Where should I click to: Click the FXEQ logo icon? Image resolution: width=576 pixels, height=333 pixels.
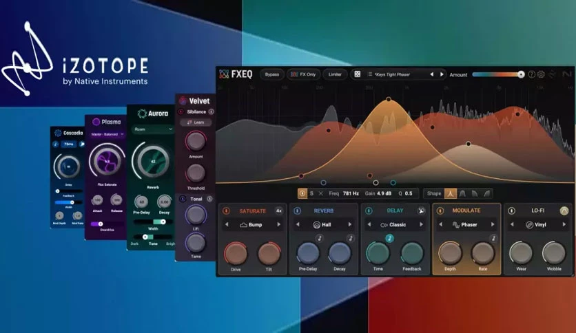pyautogui.click(x=224, y=74)
